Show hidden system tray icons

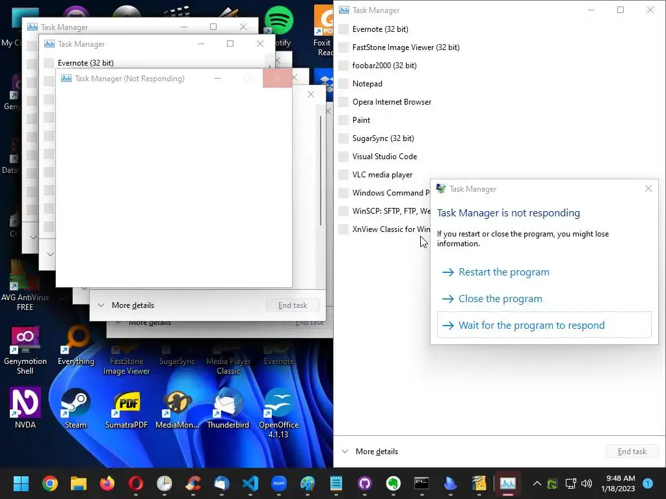pyautogui.click(x=537, y=483)
